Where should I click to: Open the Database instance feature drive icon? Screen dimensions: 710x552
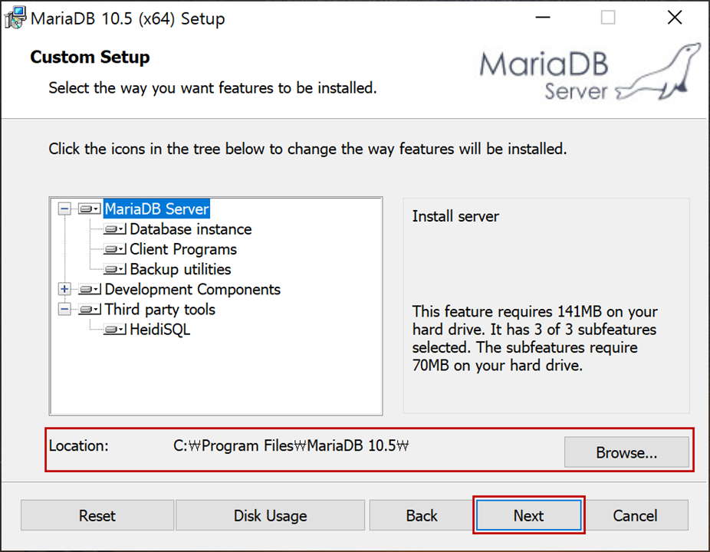pyautogui.click(x=114, y=229)
